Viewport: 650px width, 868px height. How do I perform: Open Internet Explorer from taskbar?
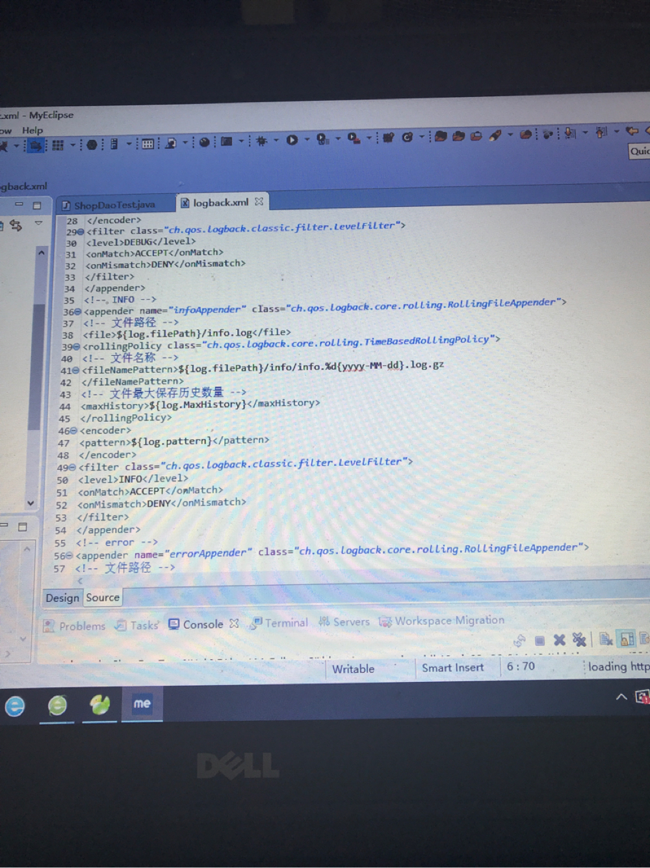14,706
